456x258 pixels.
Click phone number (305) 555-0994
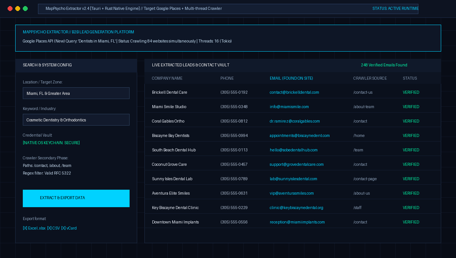pyautogui.click(x=234, y=136)
